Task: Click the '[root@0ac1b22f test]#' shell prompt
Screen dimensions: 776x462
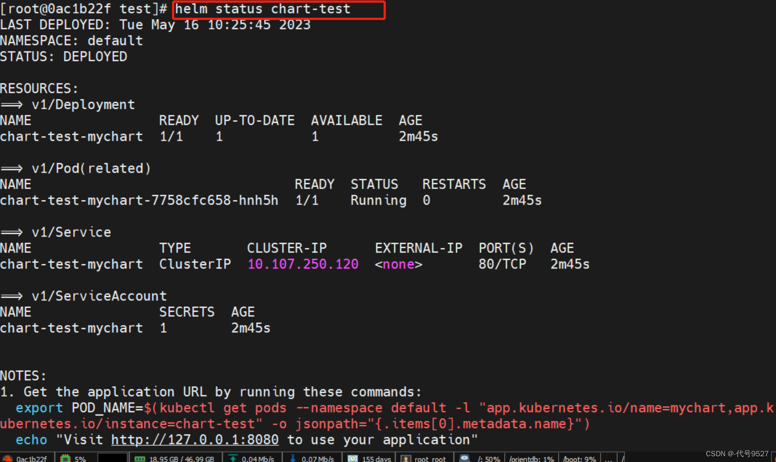Action: coord(83,9)
